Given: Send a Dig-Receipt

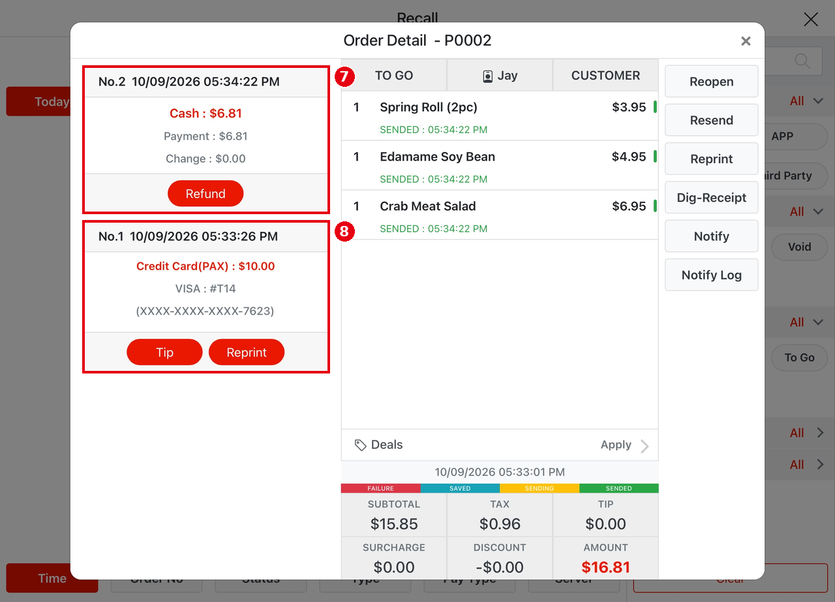Looking at the screenshot, I should (x=712, y=198).
